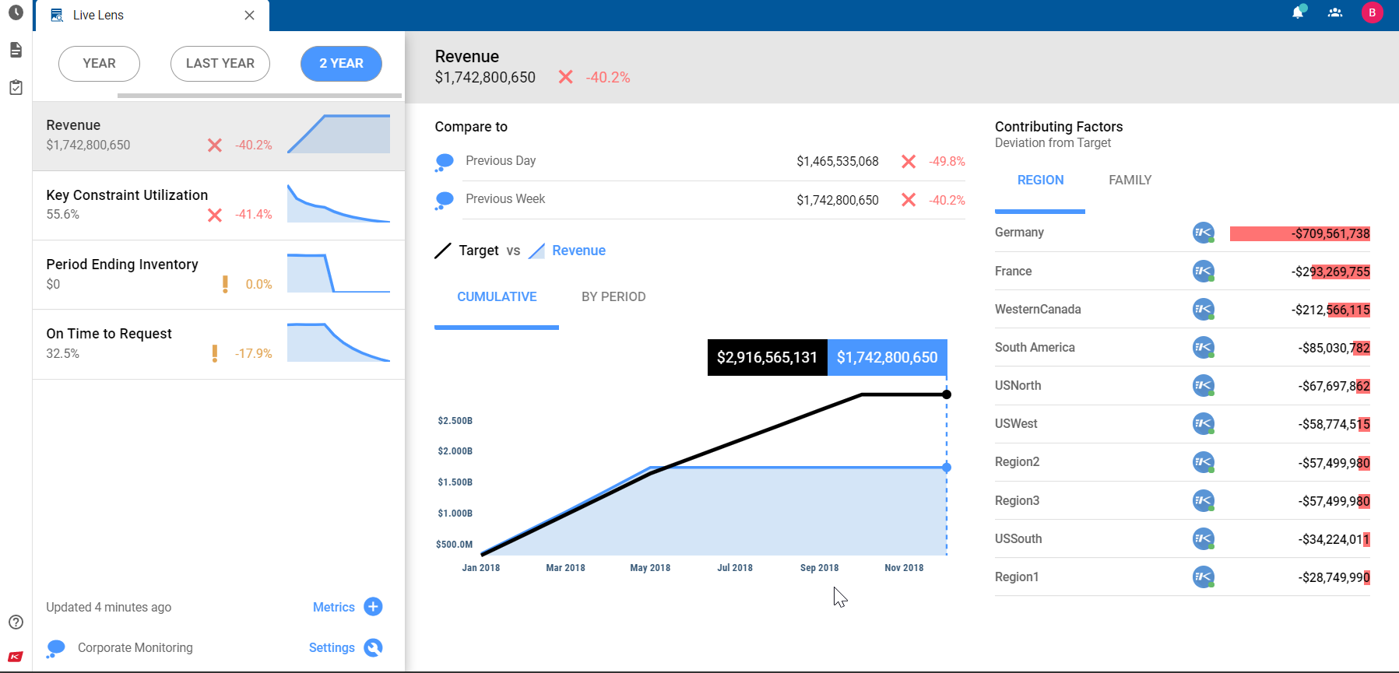This screenshot has width=1399, height=673.
Task: Open the document sidebar icon
Action: tap(16, 50)
